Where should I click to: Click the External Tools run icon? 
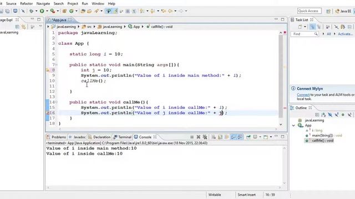click(x=53, y=11)
